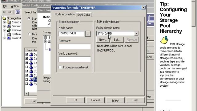197x111 pixels.
Task: Expand the Tivoli Storage tree node
Action: pyautogui.click(x=4, y=38)
